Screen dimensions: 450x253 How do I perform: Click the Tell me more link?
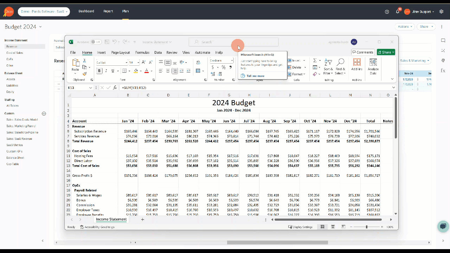coord(255,76)
